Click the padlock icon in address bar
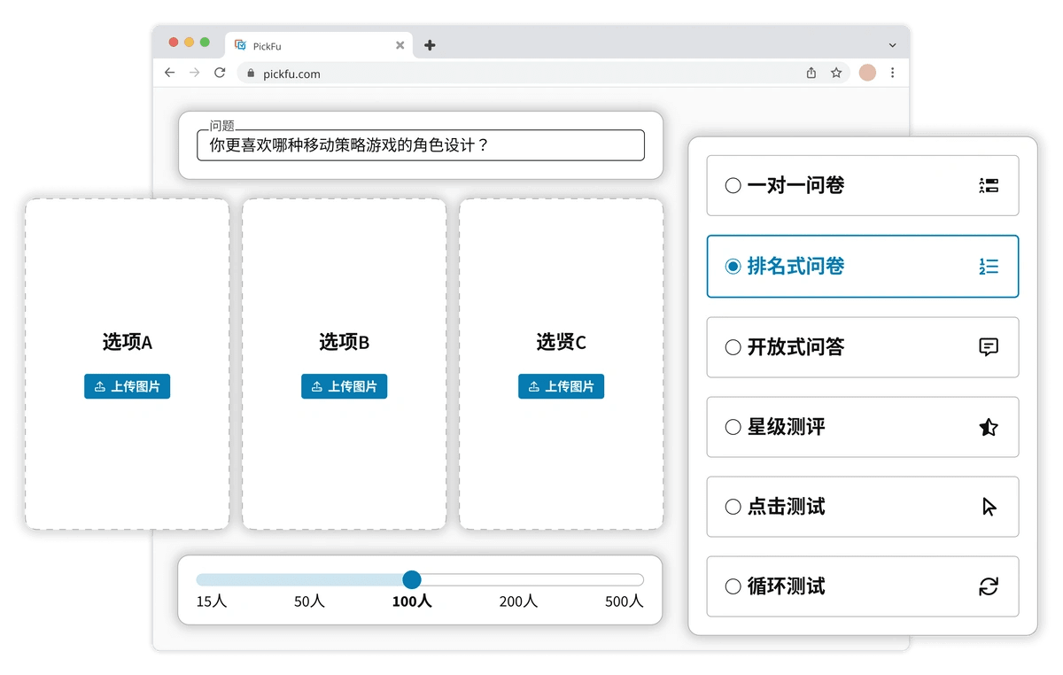Viewport: 1063px width, 675px height. click(251, 74)
